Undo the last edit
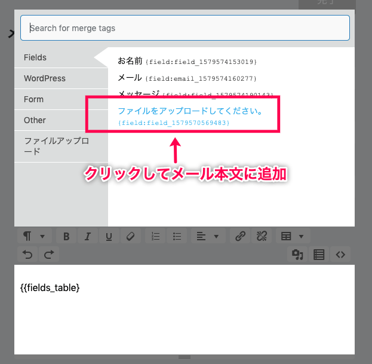Image resolution: width=372 pixels, height=364 pixels. [27, 255]
